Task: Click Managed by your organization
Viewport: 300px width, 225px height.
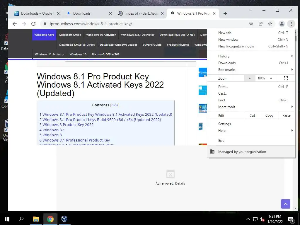Action: (x=251, y=151)
